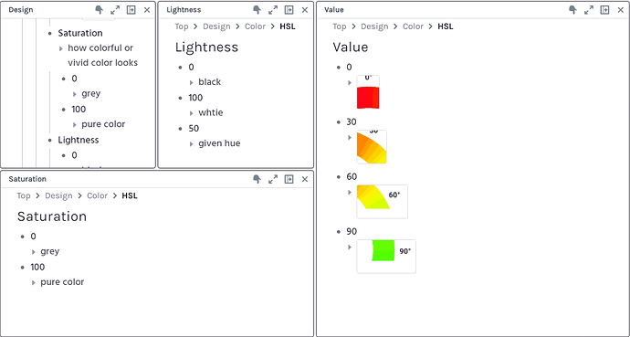Expand the Design panel to fullscreen

(115, 10)
